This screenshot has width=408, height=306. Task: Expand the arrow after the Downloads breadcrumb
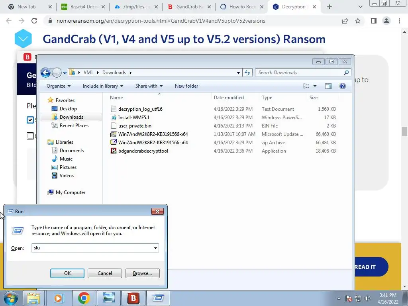pos(130,73)
